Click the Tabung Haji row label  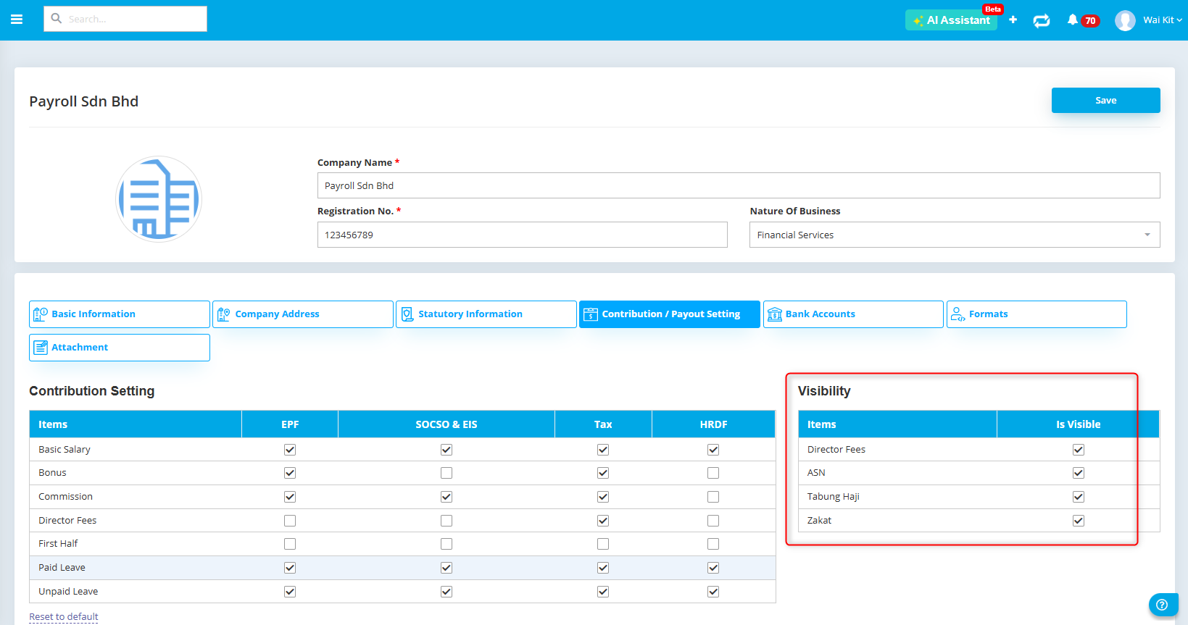click(833, 497)
